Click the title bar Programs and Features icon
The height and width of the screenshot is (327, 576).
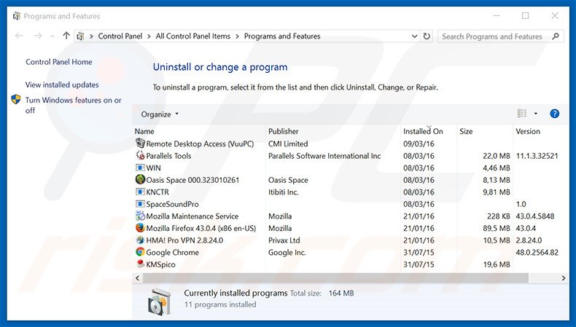(x=16, y=16)
